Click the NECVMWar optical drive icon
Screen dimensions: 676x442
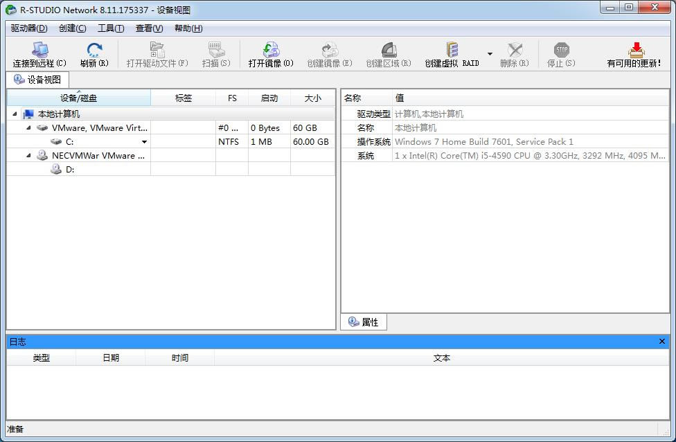point(42,155)
